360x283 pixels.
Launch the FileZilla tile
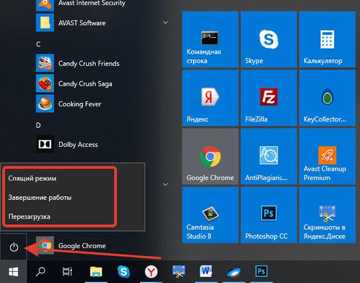click(269, 98)
